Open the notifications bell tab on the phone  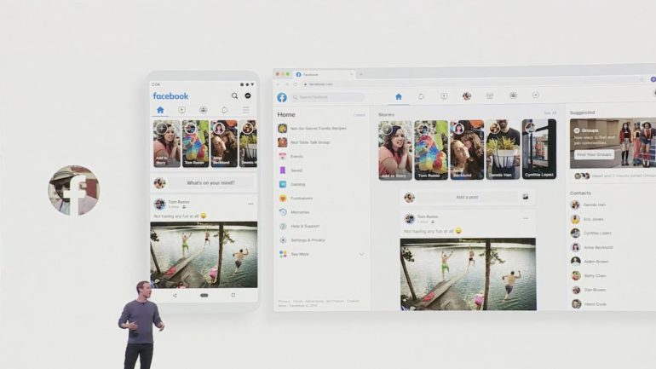tap(225, 110)
